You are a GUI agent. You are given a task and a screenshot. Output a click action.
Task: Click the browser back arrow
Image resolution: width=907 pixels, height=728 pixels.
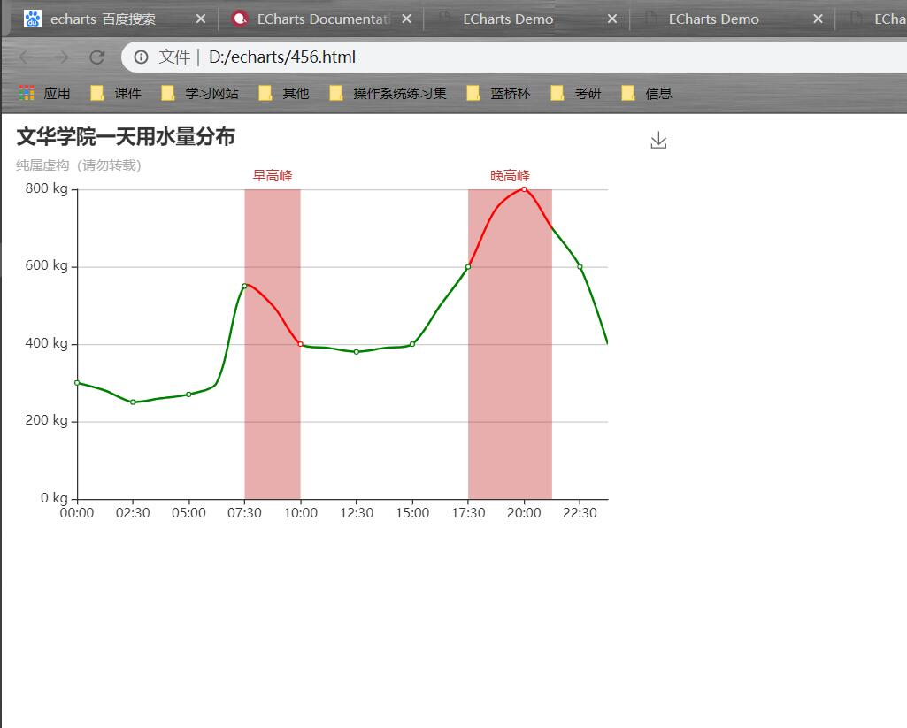(x=26, y=57)
